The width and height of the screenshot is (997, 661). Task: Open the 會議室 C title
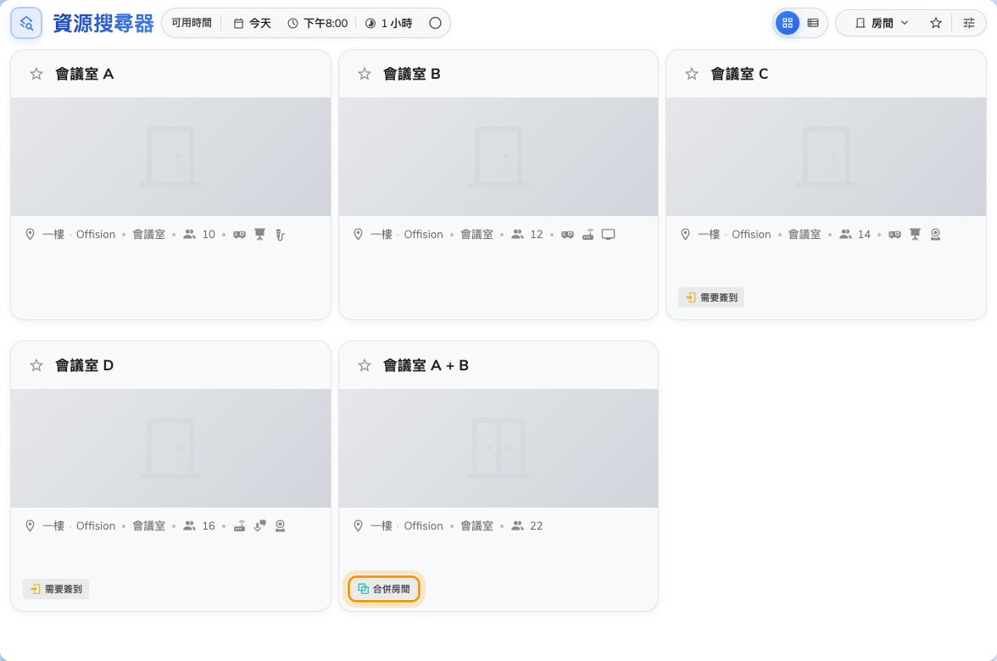click(739, 75)
